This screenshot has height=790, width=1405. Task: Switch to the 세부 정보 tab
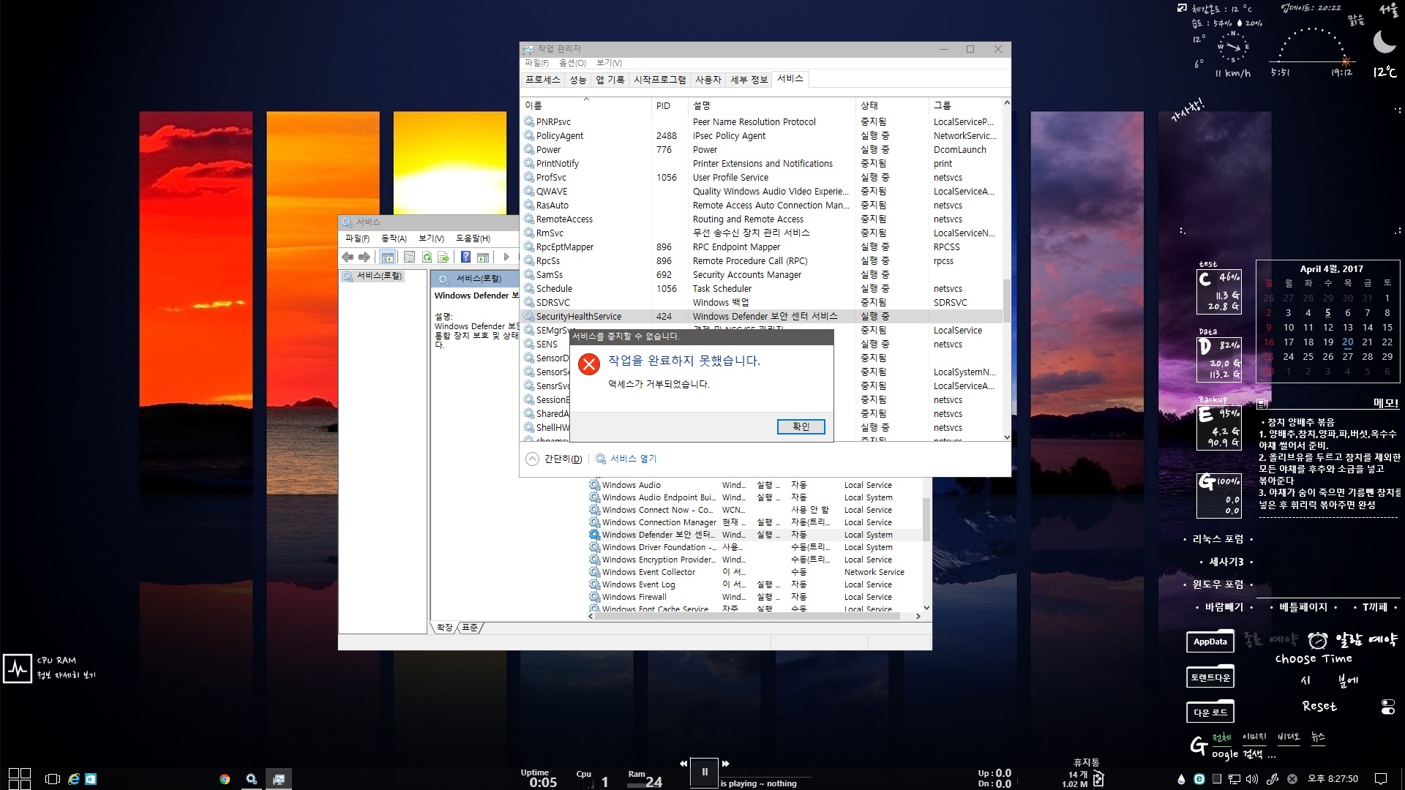coord(749,80)
